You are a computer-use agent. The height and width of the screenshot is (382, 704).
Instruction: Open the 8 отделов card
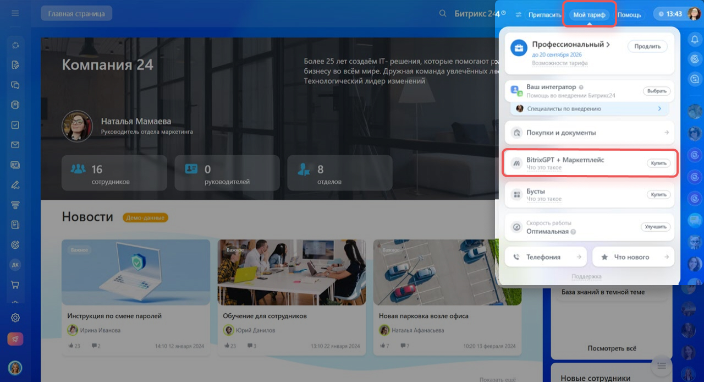pos(339,173)
